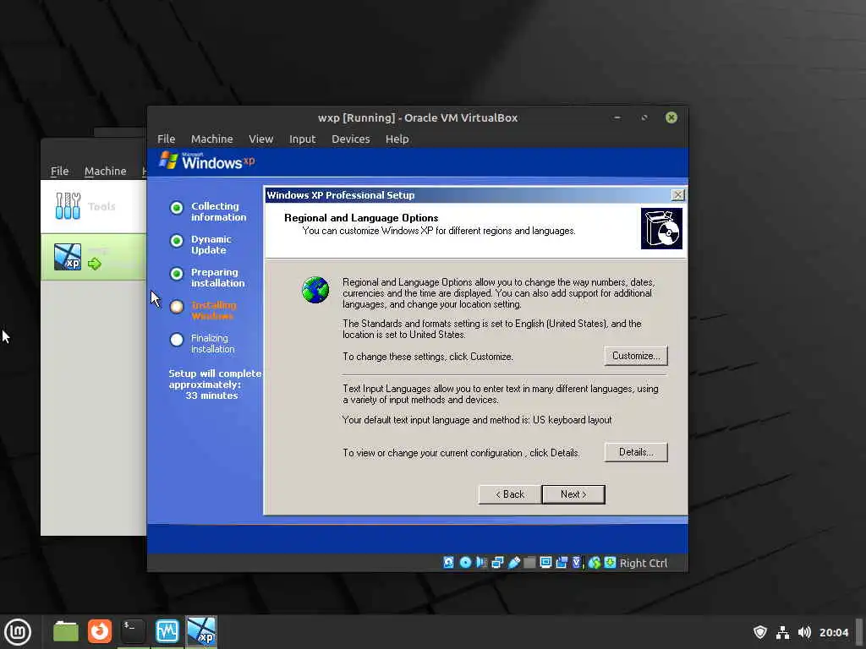Open the Devices menu
Viewport: 866px width, 649px height.
tap(350, 139)
